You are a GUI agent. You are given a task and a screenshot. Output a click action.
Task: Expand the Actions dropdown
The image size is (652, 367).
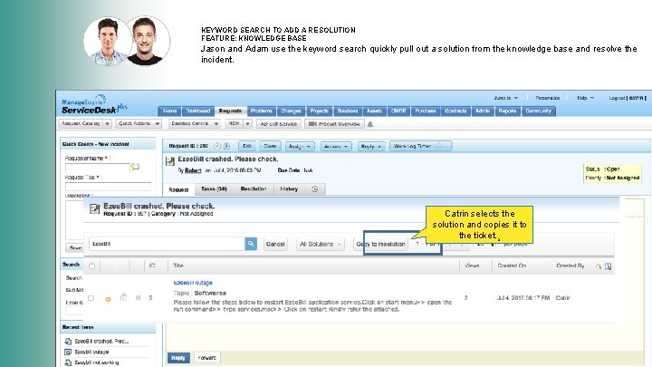(336, 147)
